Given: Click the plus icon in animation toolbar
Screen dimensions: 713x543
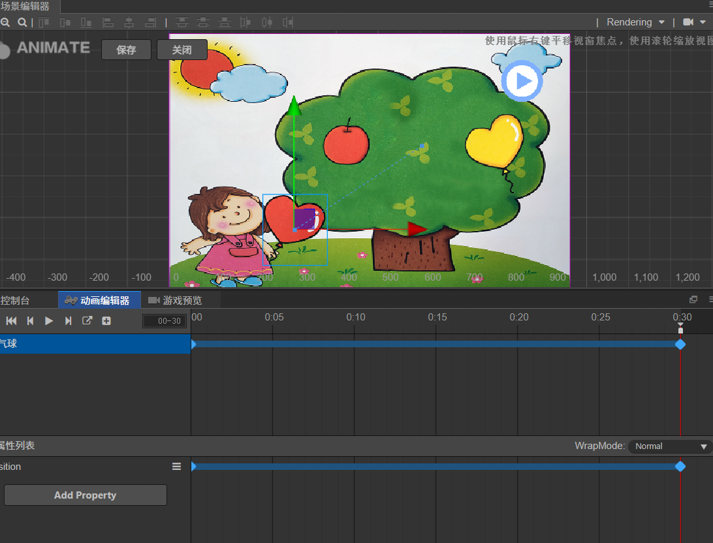Looking at the screenshot, I should pos(106,321).
